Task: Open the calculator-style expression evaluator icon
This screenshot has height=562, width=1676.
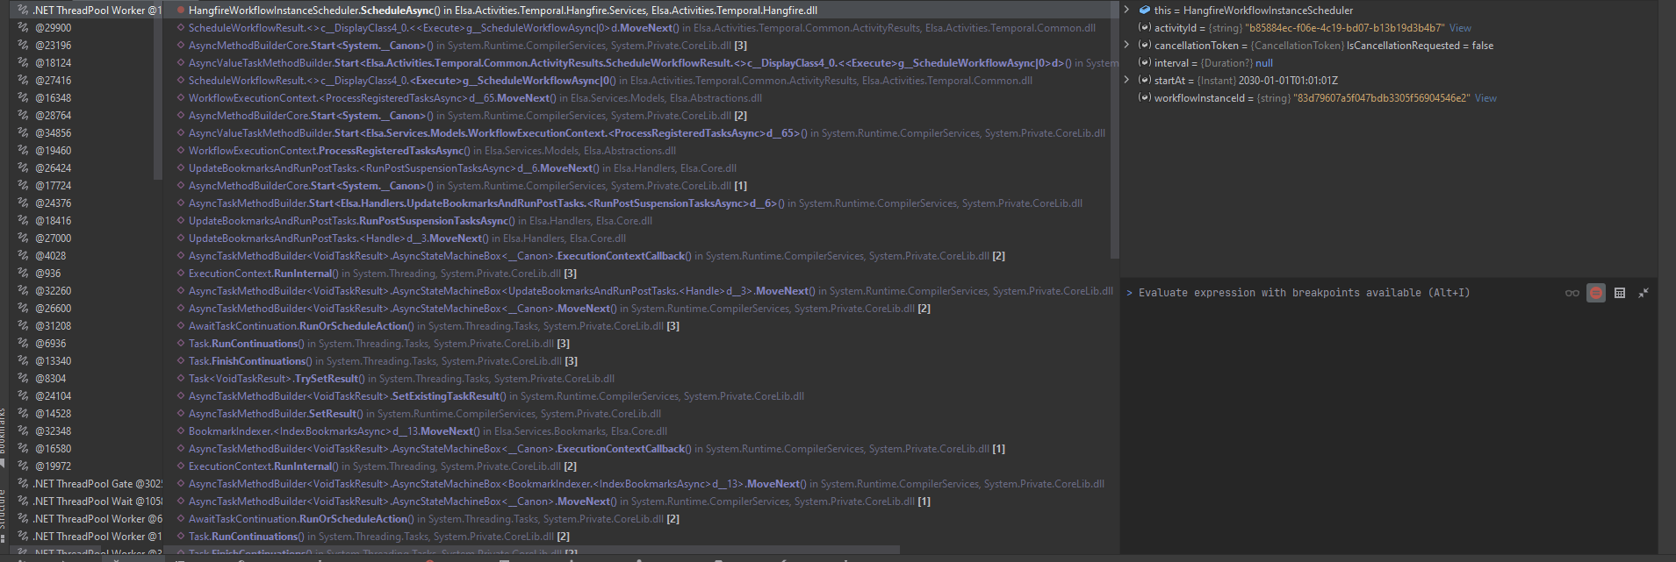Action: (x=1620, y=293)
